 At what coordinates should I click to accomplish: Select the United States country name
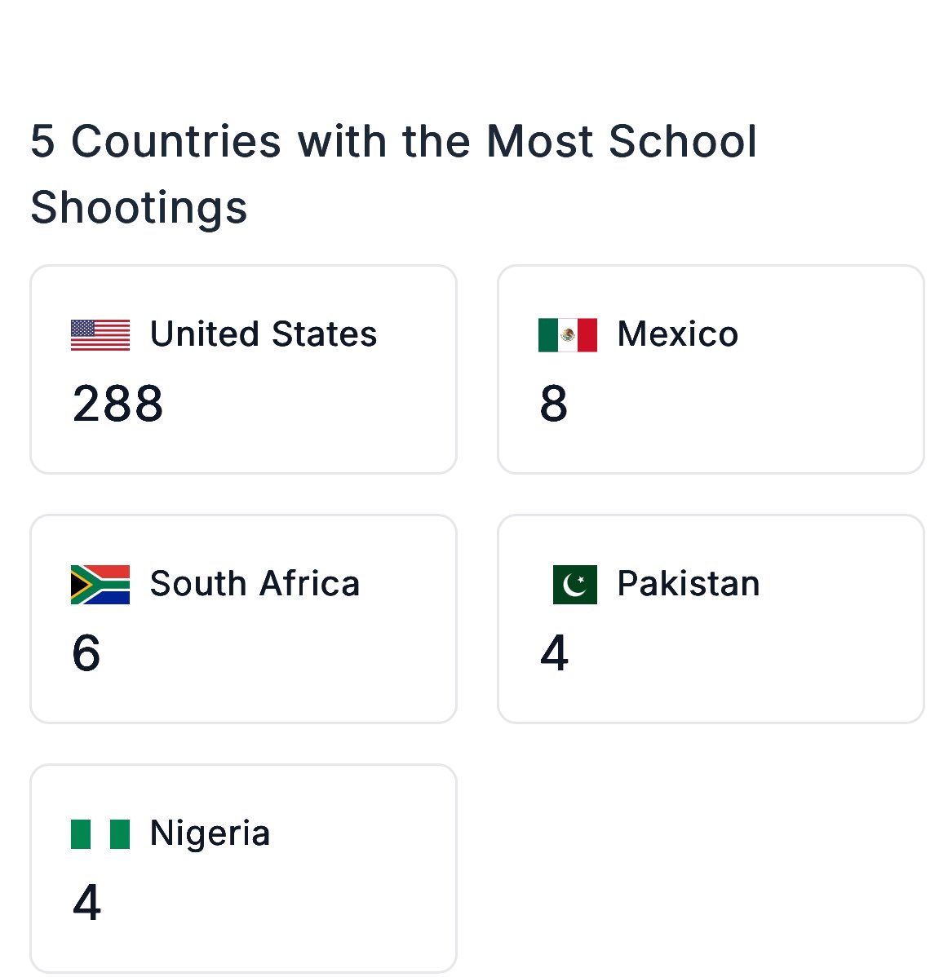point(264,334)
